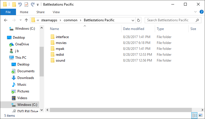The width and height of the screenshot is (205, 119).
Task: Select the highlighted Windows (C:) drive
Action: 20,105
